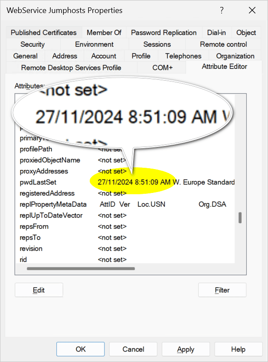Screen dimensions: 268x362
Task: Select the replPropertyMetaData attribute row
Action: 53,204
